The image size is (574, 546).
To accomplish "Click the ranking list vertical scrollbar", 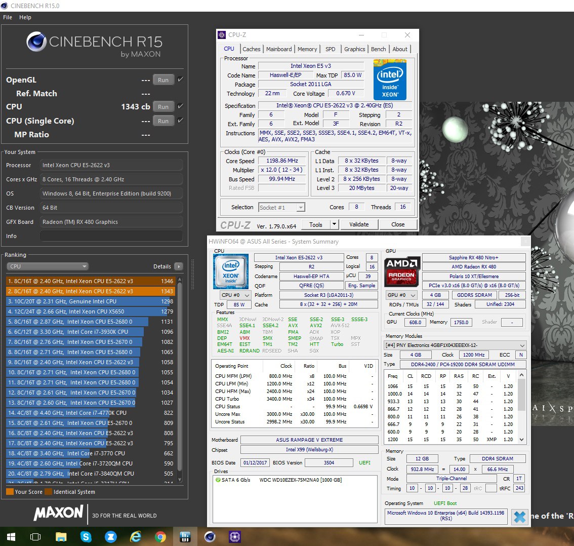I will pyautogui.click(x=180, y=377).
